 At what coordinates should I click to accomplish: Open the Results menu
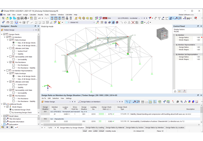pyautogui.click(x=40, y=15)
